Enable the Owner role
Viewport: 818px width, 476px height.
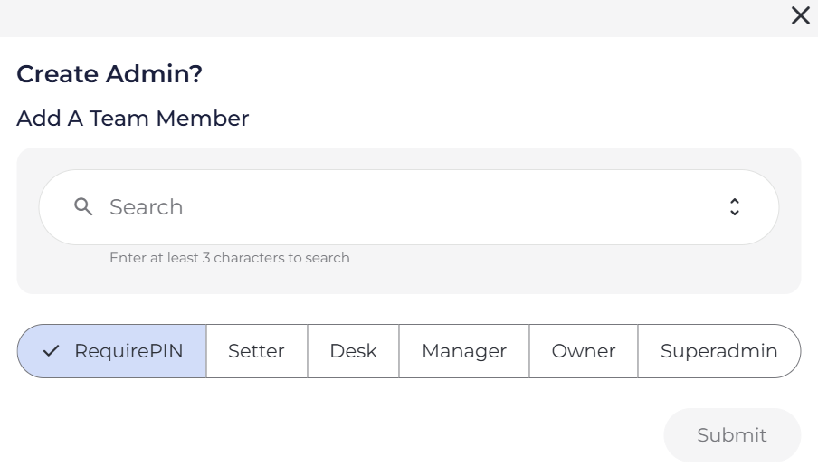point(583,351)
